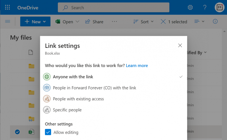
Task: Open the settings gear icon
Action: (190, 7)
